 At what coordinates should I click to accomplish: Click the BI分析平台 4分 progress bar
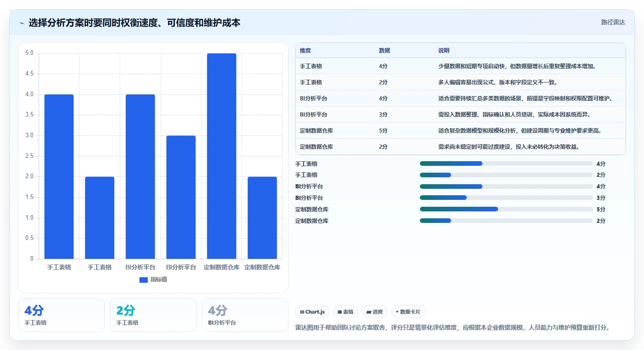506,187
